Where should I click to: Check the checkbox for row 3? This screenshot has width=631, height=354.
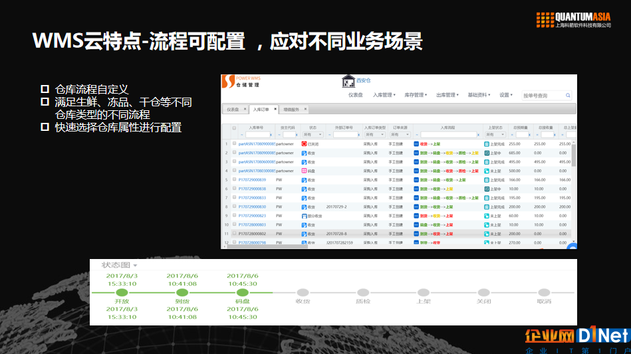[x=234, y=161]
